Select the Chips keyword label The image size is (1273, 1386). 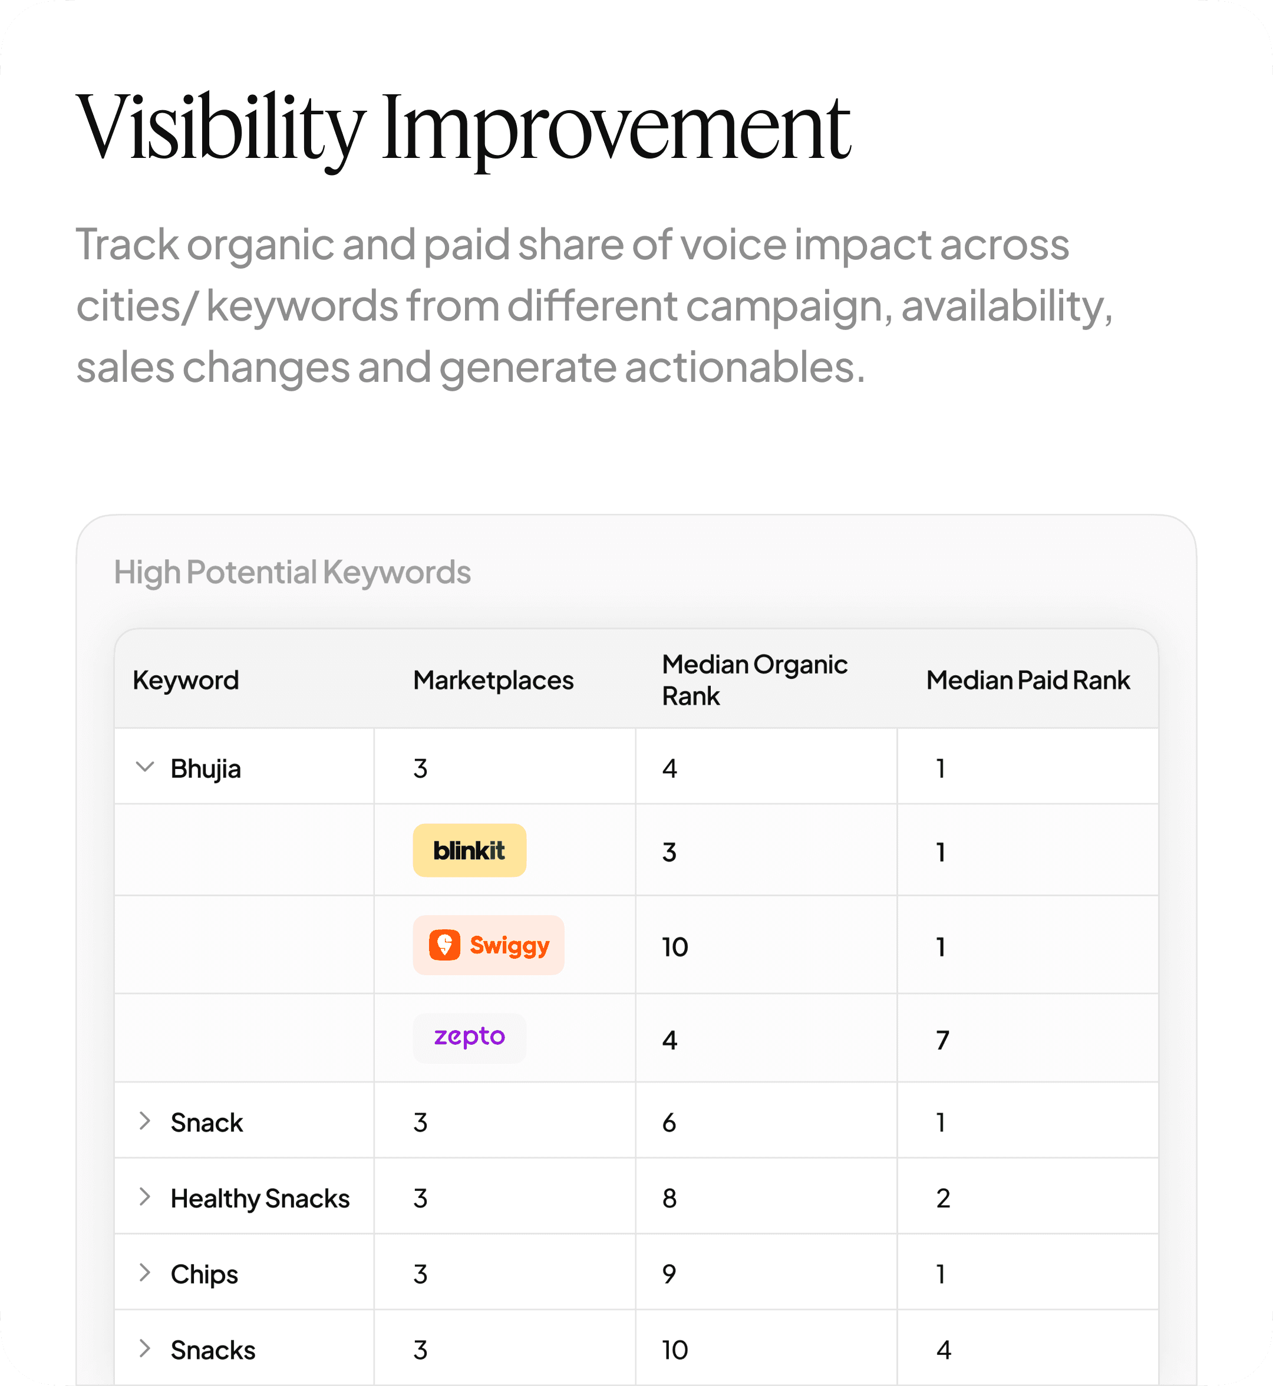pos(204,1275)
